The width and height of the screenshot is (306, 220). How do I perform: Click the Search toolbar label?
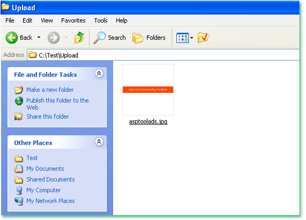pos(116,37)
